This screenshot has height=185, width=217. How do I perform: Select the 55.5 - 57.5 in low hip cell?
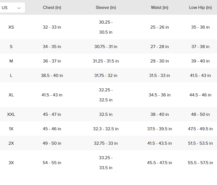click(200, 162)
